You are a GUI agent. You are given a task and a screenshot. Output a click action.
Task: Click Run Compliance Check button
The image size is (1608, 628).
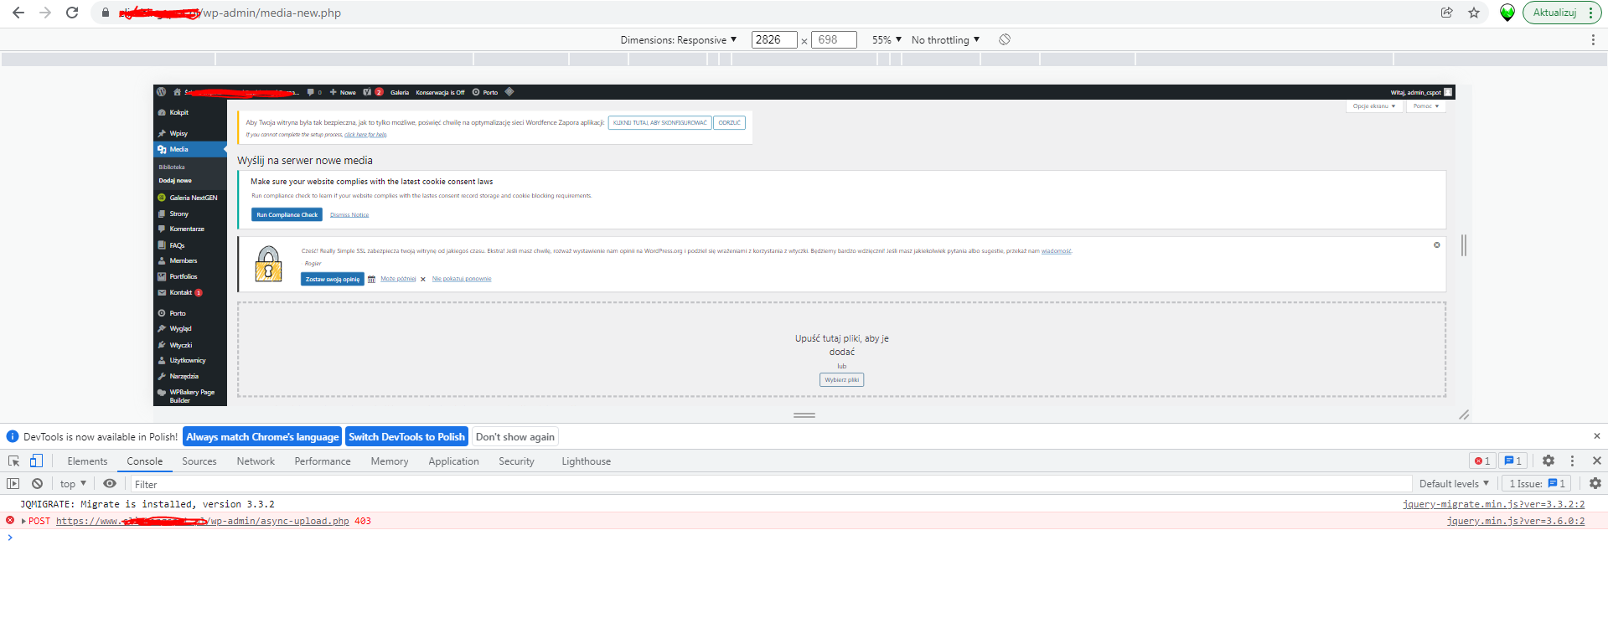tap(287, 214)
